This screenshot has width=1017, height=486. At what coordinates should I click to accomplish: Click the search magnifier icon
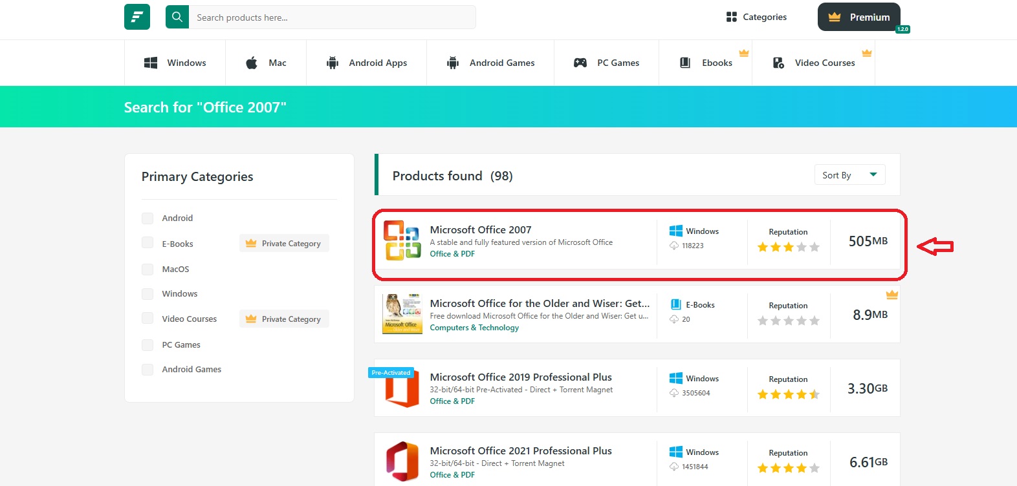tap(177, 17)
